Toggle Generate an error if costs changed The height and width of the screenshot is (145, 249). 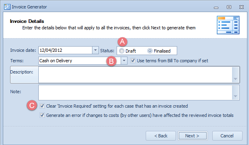pyautogui.click(x=42, y=115)
